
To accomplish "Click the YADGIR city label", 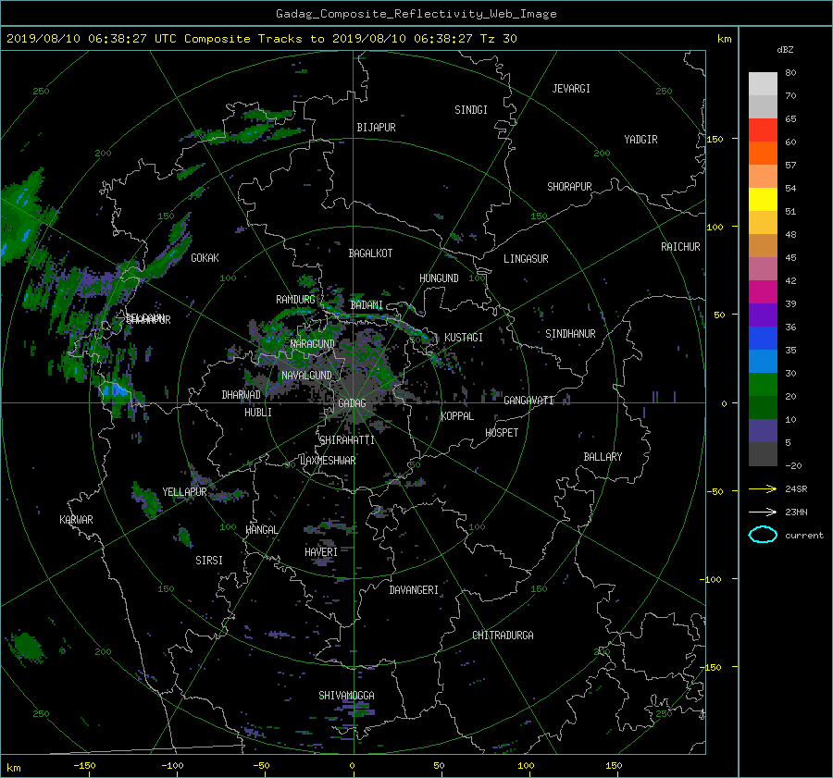I will click(640, 140).
